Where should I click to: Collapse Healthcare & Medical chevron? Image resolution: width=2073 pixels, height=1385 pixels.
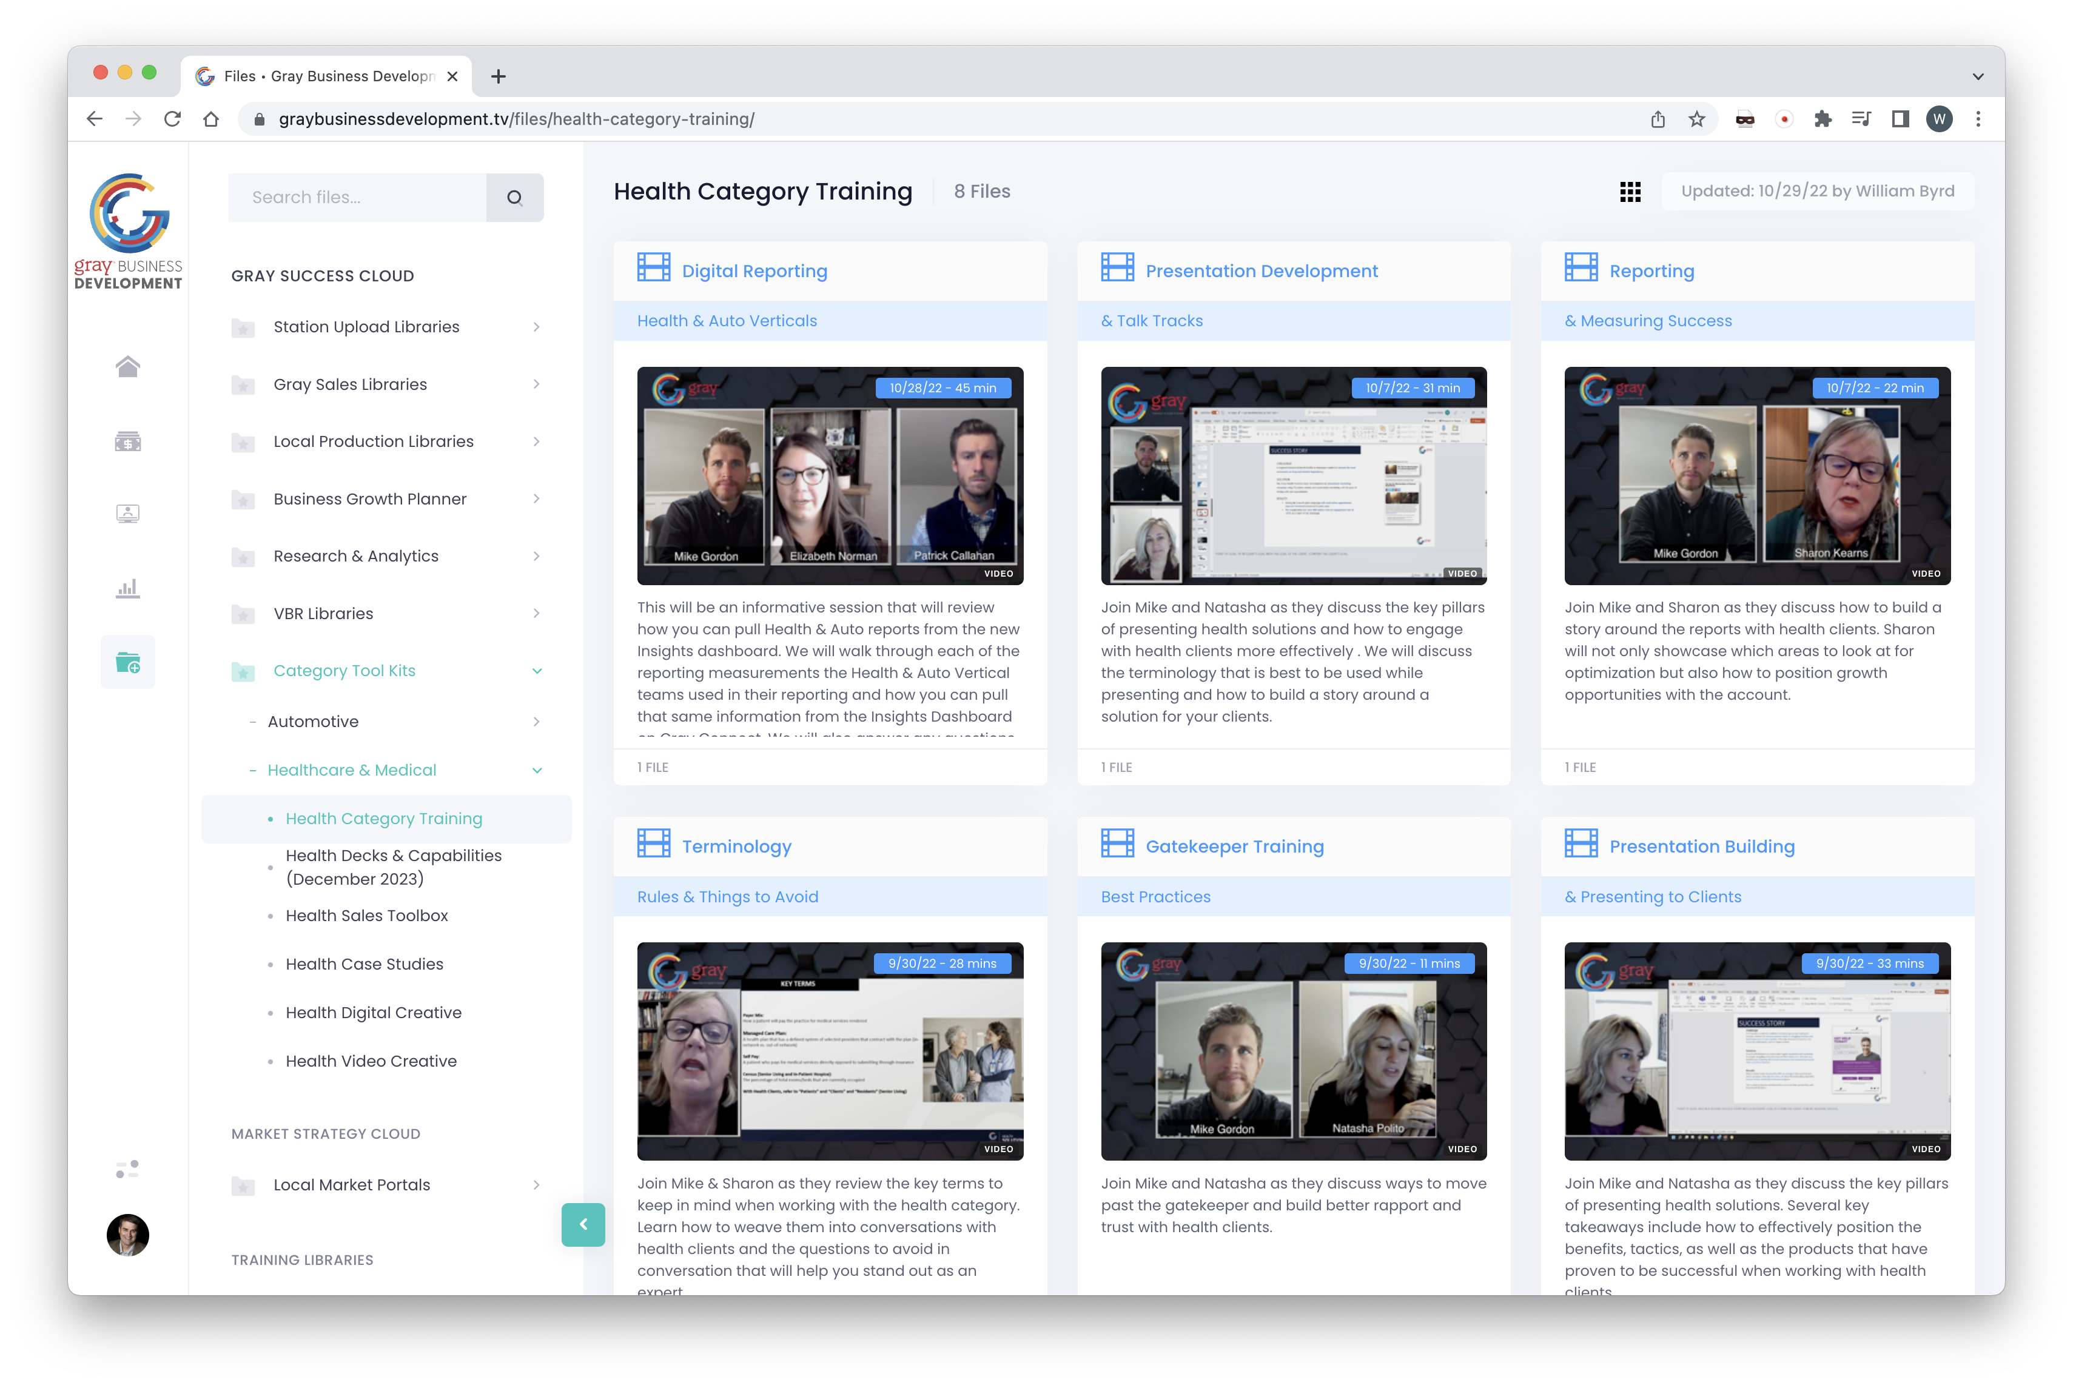(x=536, y=770)
